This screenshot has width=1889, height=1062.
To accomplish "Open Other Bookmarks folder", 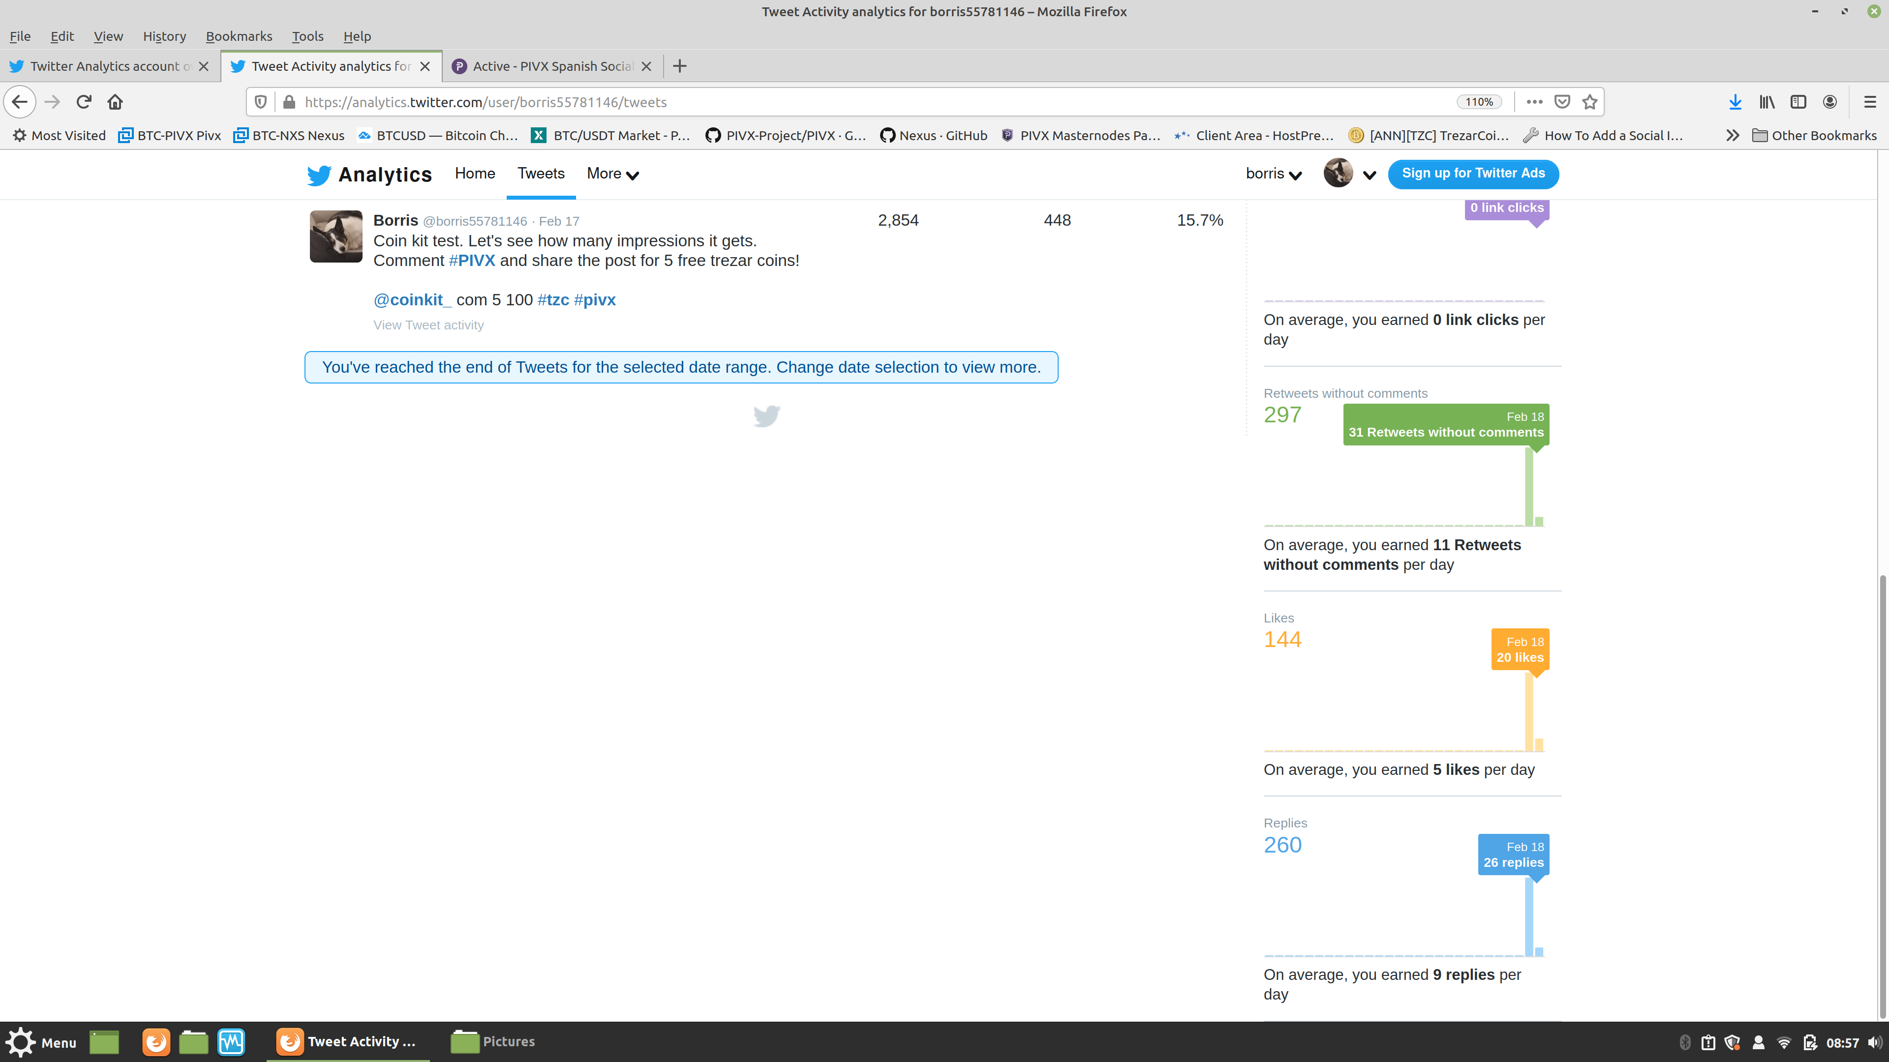I will point(1814,136).
